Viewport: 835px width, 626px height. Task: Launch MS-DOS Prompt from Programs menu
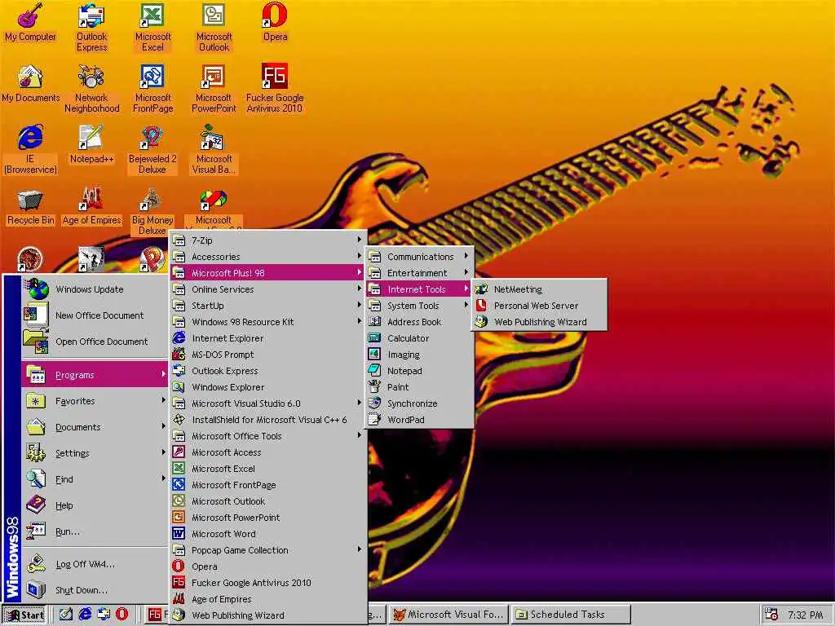coord(267,355)
